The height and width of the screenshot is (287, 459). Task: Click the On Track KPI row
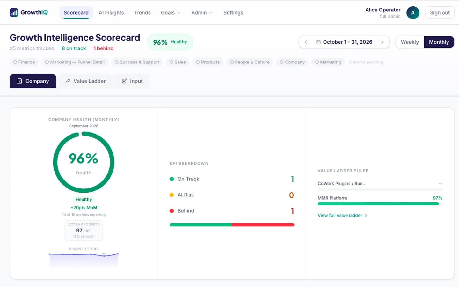click(x=232, y=179)
